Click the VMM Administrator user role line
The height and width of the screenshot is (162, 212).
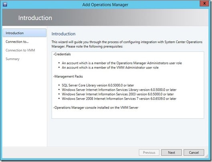[x=110, y=67]
